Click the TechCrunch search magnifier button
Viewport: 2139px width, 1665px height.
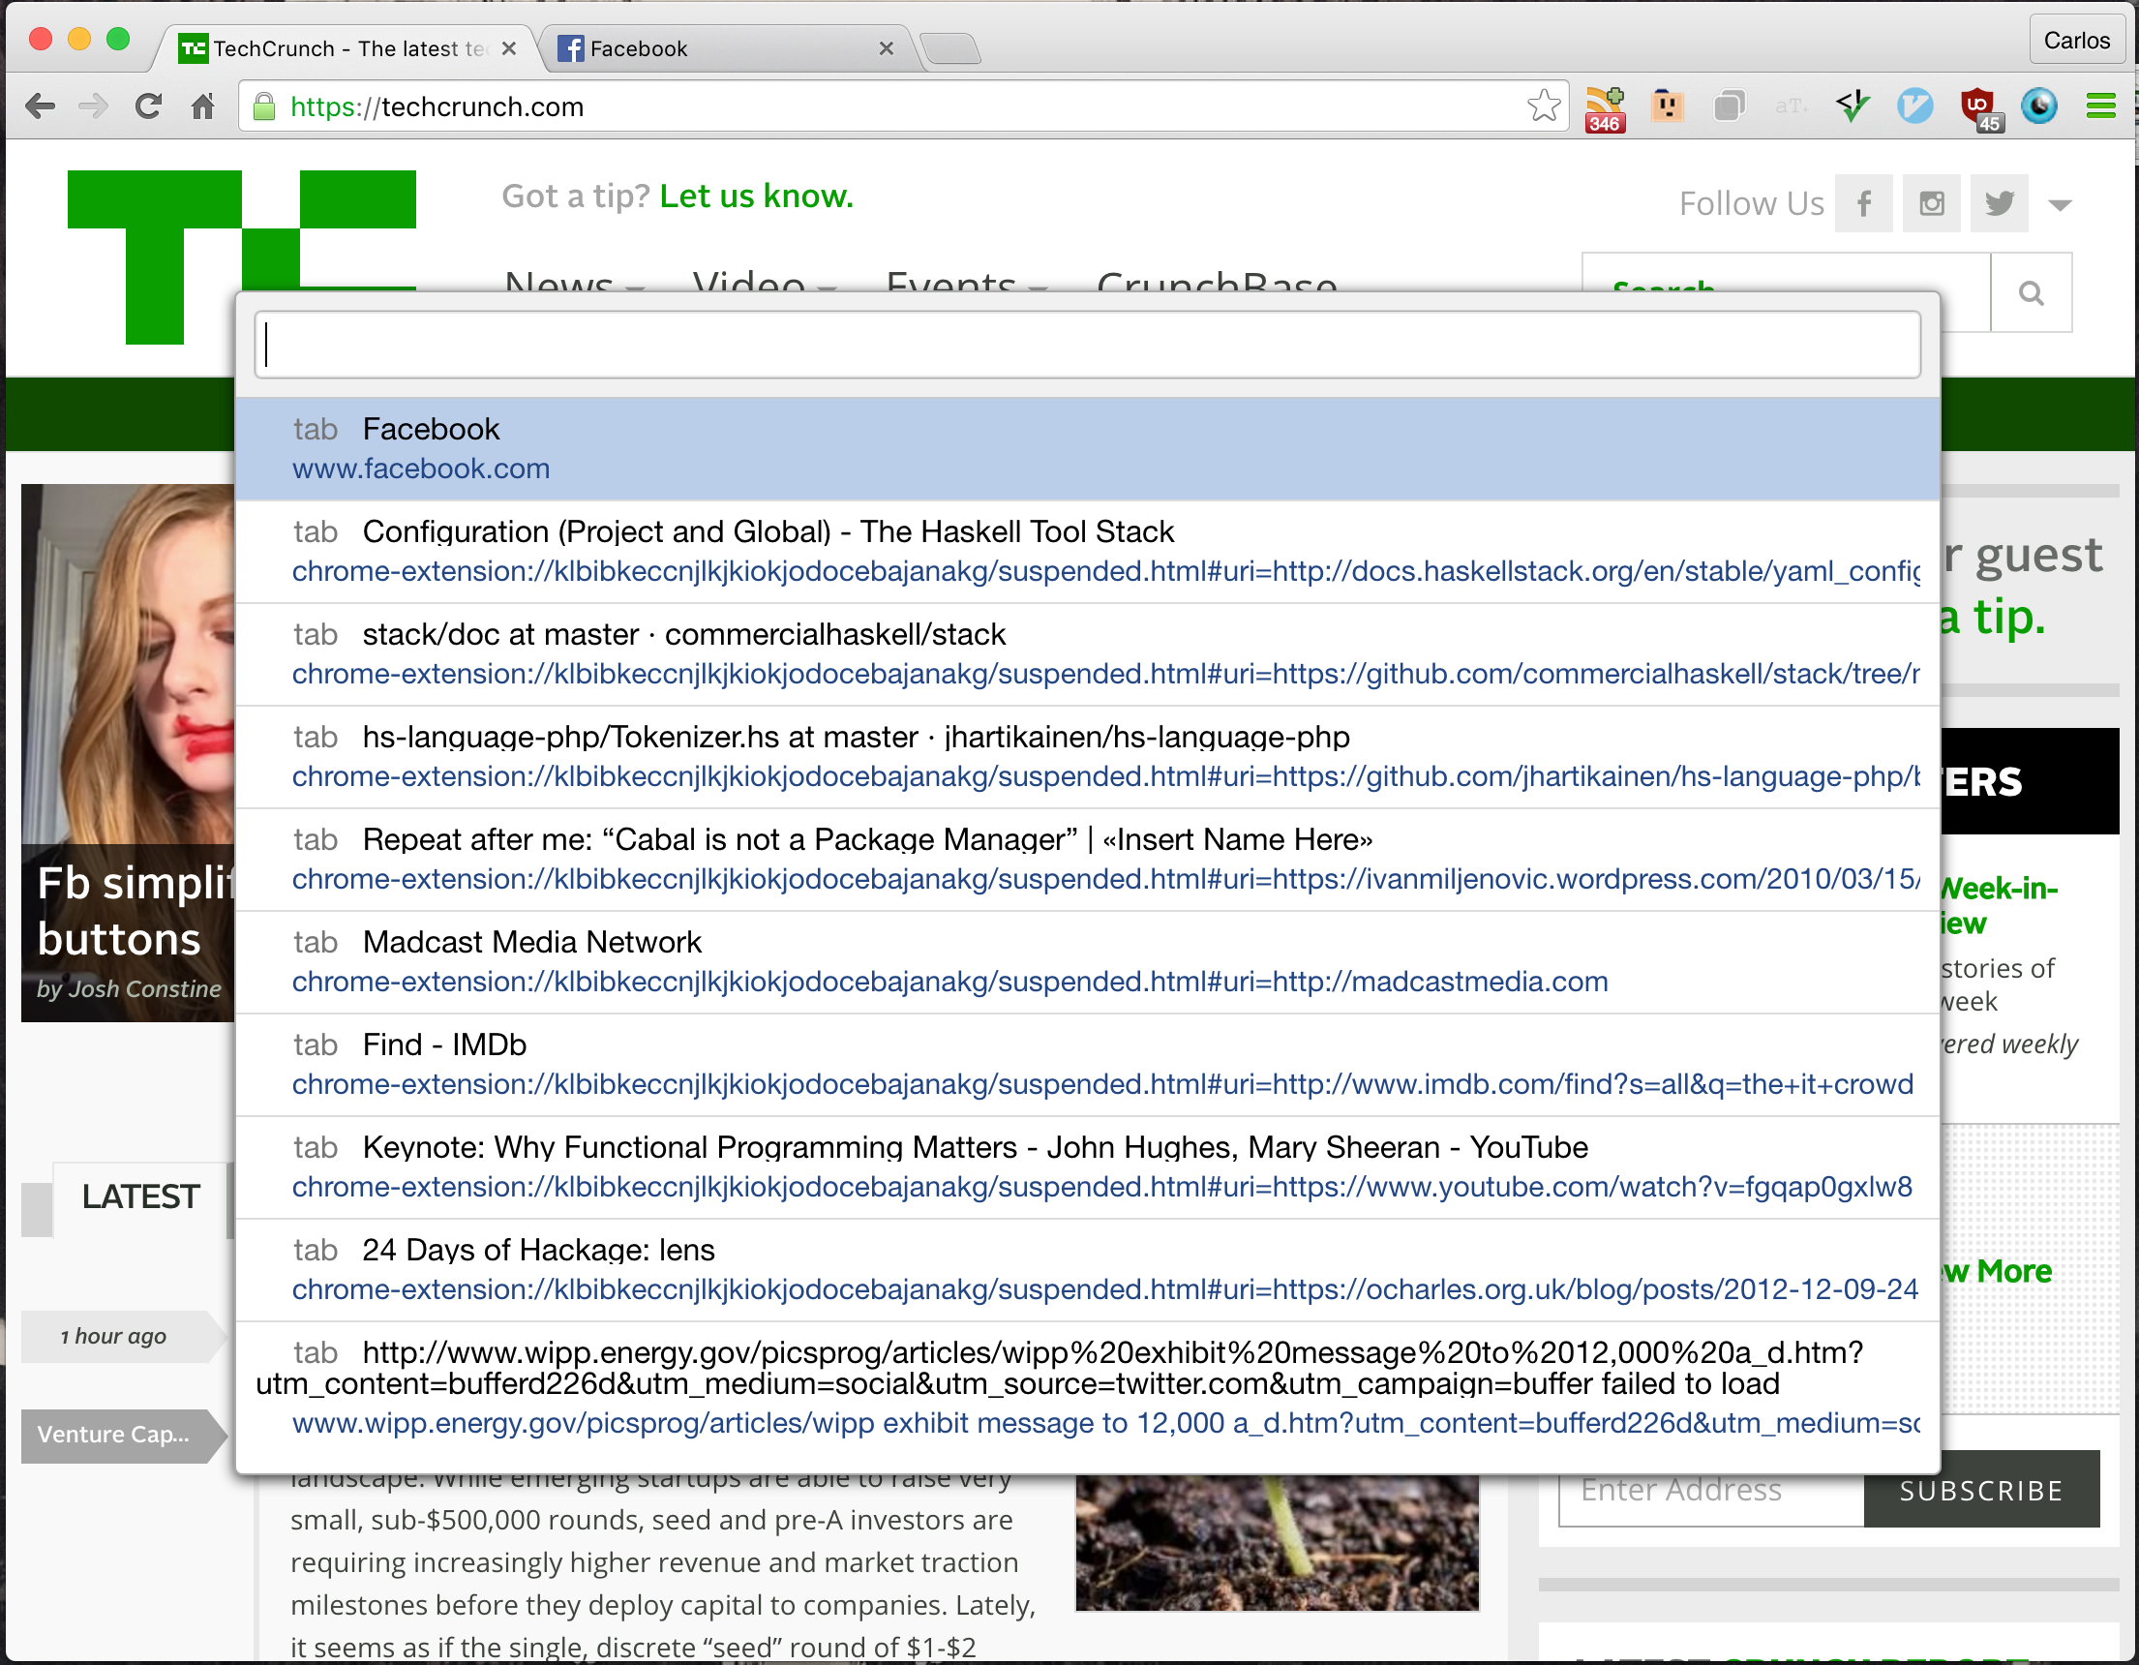[x=2032, y=293]
